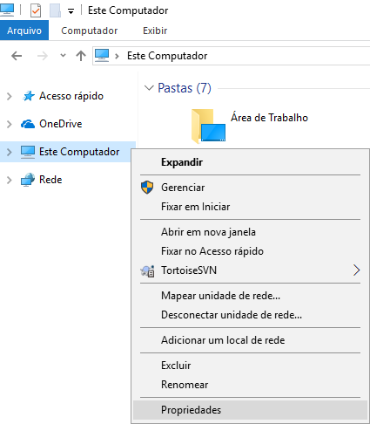370x424 pixels.
Task: Click the up one level arrow
Action: 81,56
